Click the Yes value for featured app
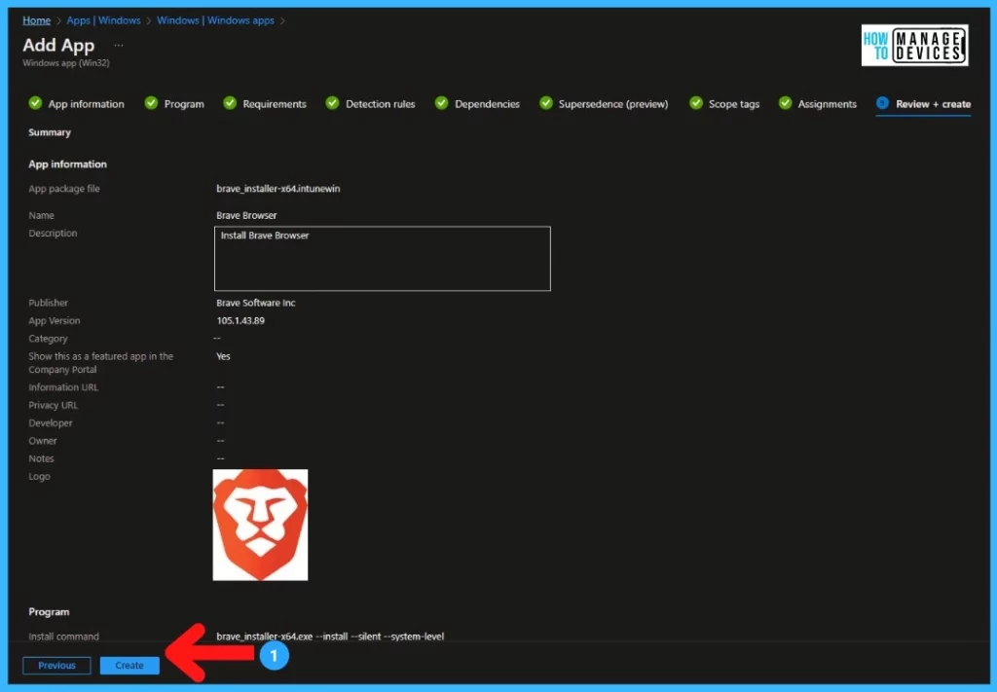This screenshot has width=997, height=692. point(223,356)
